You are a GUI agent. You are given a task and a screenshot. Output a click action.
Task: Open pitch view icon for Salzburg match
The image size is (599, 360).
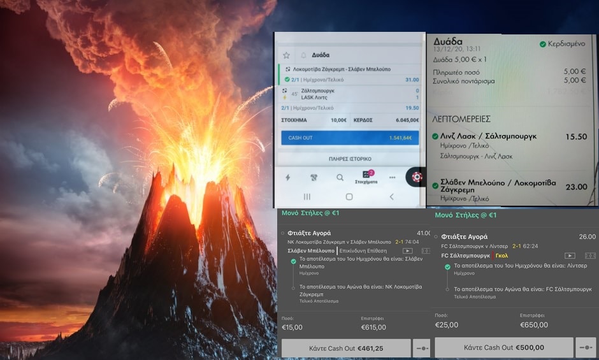click(x=590, y=256)
